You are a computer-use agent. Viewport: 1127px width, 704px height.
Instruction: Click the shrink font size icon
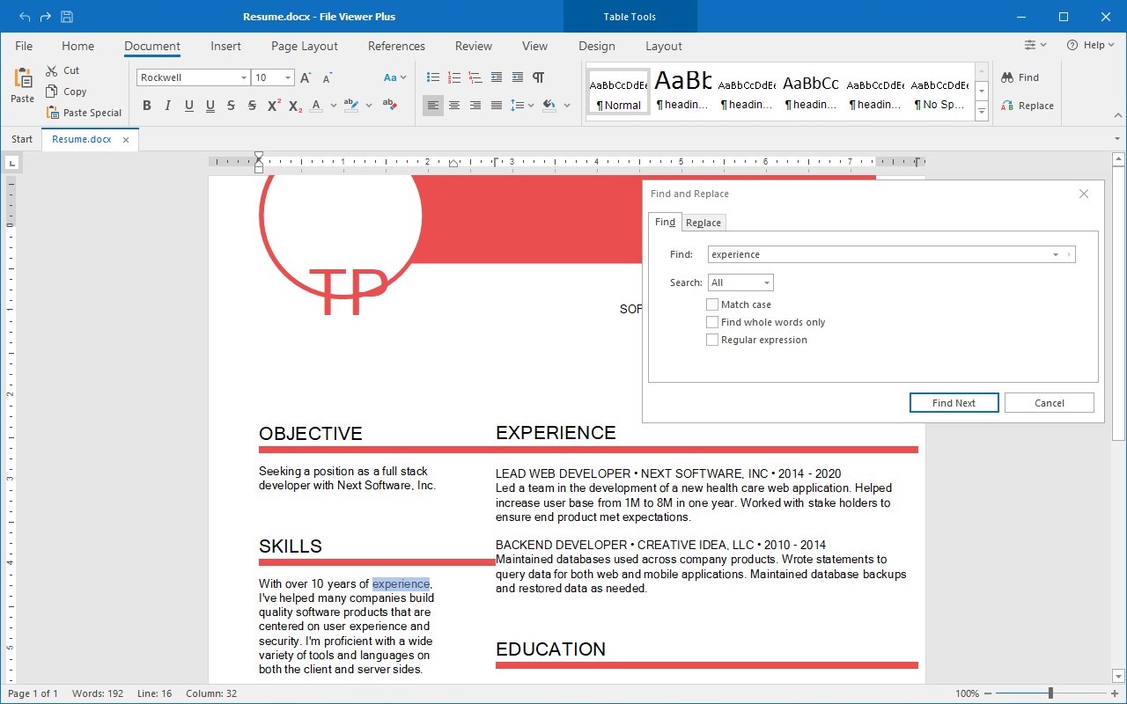[x=327, y=77]
